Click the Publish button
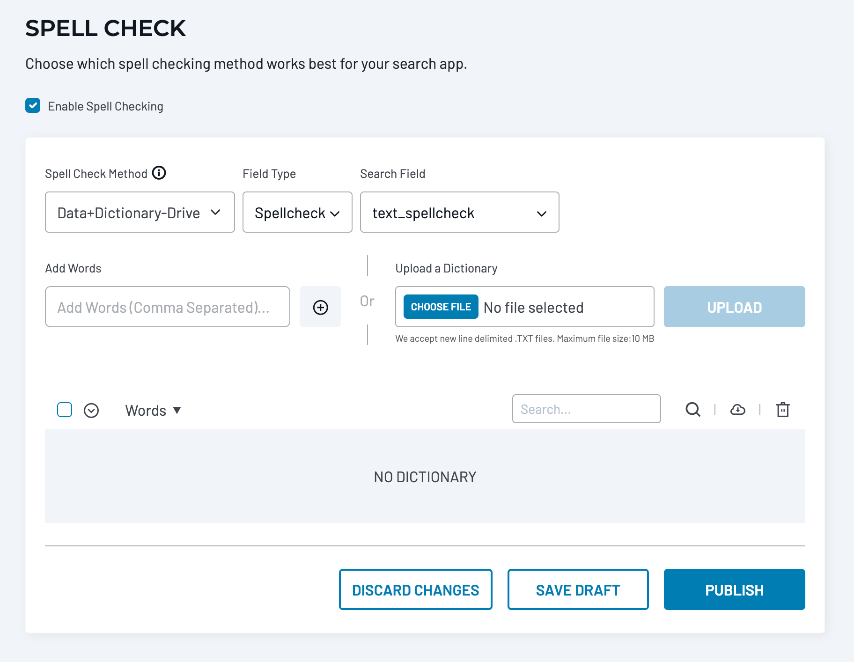 (x=735, y=589)
